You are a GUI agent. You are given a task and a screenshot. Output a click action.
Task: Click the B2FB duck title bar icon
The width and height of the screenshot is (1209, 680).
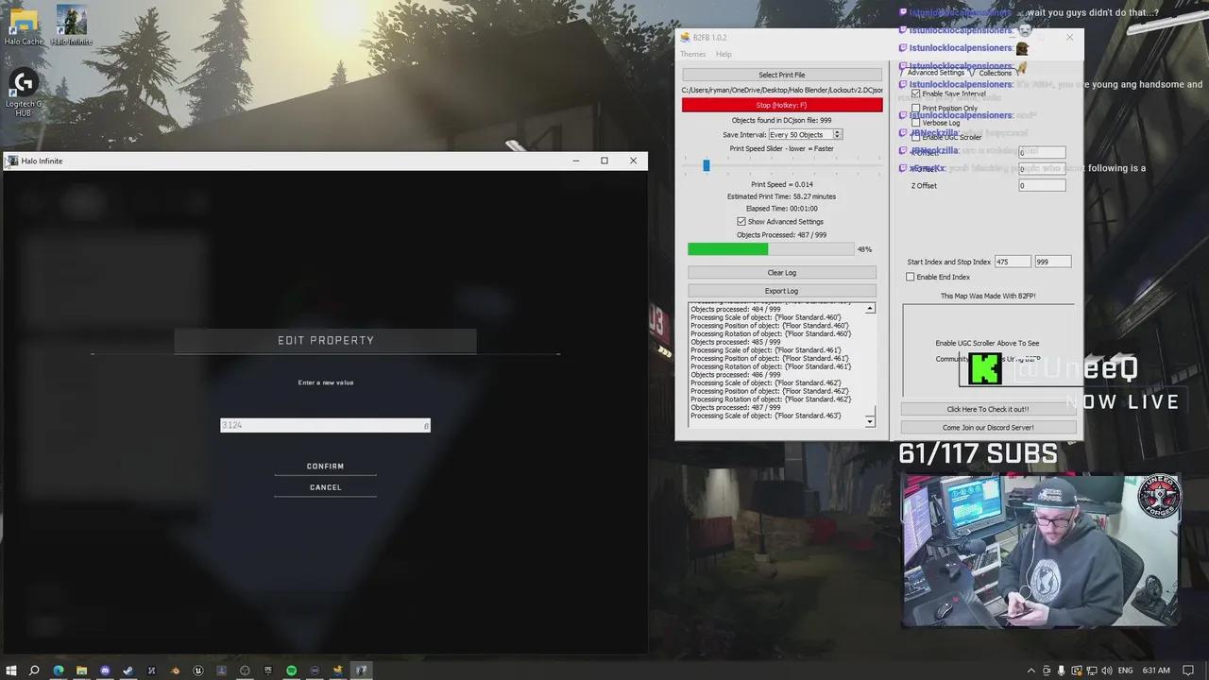click(x=685, y=37)
